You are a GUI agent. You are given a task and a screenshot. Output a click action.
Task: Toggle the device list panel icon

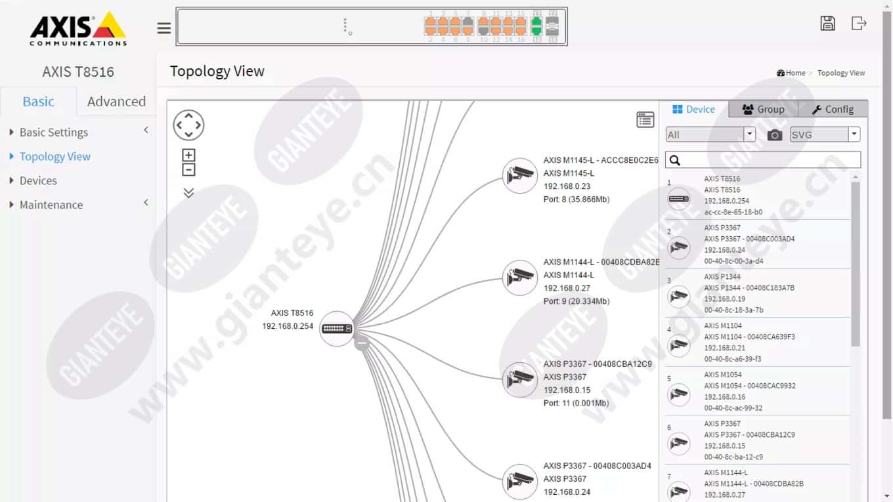point(645,119)
